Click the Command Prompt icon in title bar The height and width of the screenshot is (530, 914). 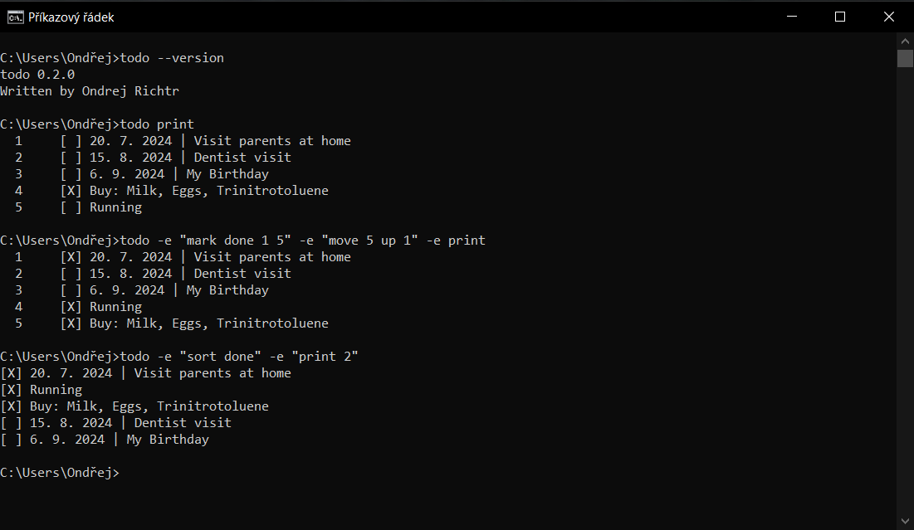click(x=15, y=17)
